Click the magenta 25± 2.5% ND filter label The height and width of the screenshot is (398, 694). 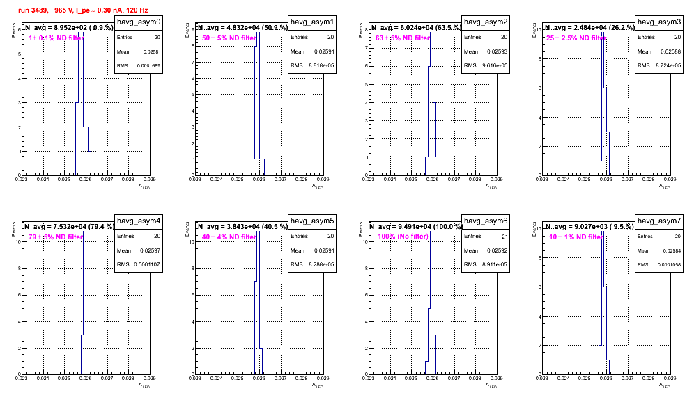(576, 38)
